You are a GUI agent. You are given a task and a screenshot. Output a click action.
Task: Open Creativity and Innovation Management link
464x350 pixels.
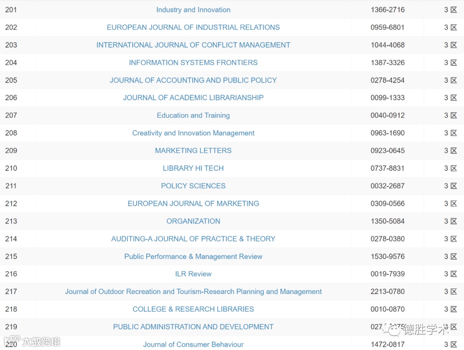point(193,133)
